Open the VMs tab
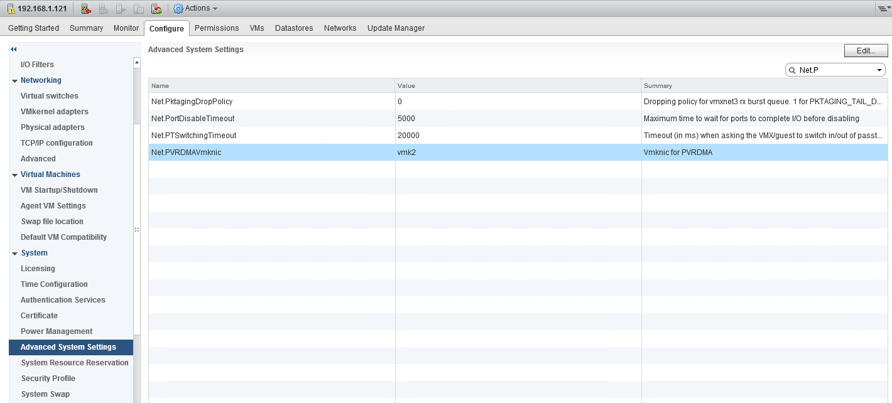892x403 pixels. point(257,28)
